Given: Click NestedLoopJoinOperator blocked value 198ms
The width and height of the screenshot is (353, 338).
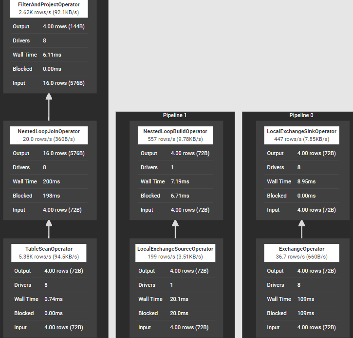Looking at the screenshot, I should pyautogui.click(x=51, y=196).
